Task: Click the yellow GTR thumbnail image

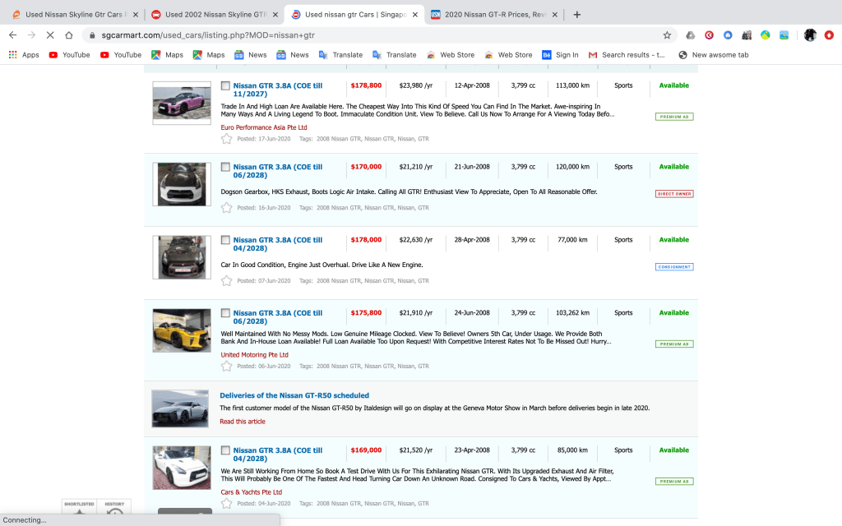Action: [x=182, y=330]
